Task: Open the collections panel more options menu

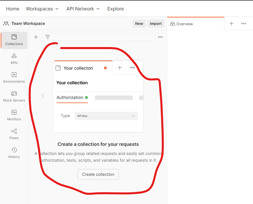Action: [x=160, y=37]
